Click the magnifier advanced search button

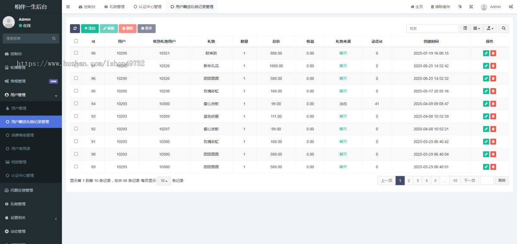coord(504,28)
